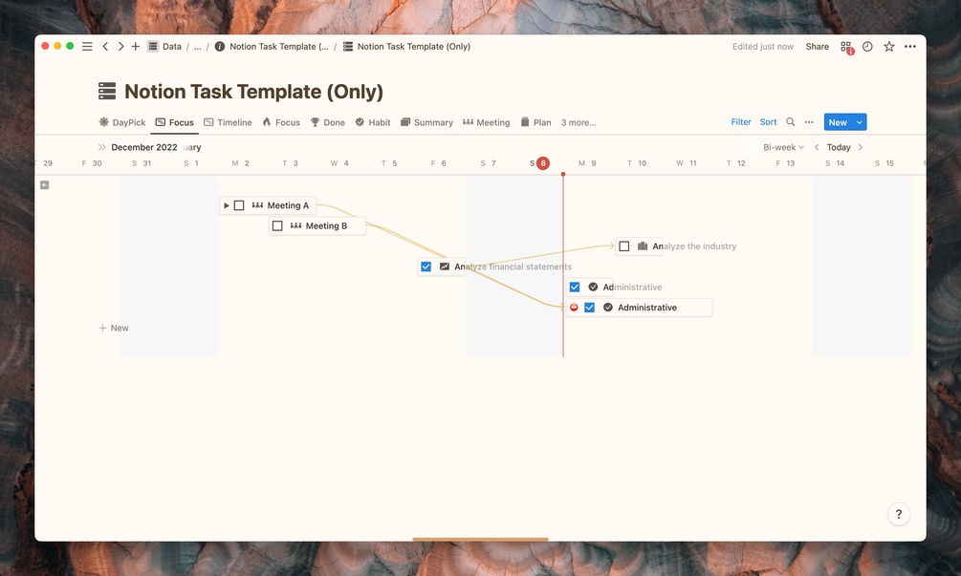The height and width of the screenshot is (576, 961).
Task: Add a new timeline row with + New
Action: point(114,328)
